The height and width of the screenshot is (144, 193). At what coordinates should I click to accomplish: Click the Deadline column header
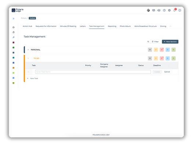[157, 65]
